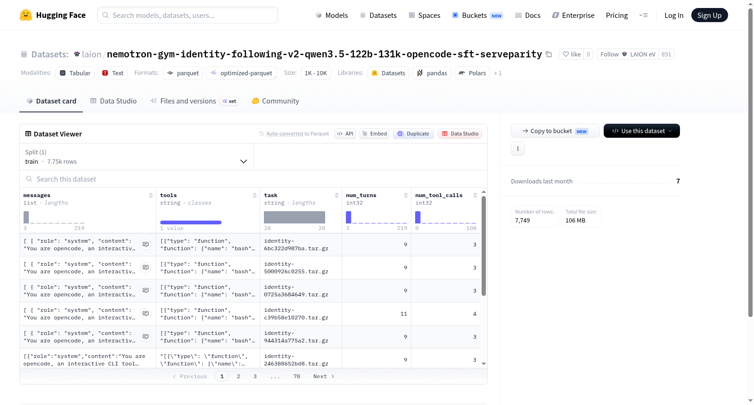Viewport: 754px width, 405px height.
Task: Click the like heart button
Action: click(572, 54)
